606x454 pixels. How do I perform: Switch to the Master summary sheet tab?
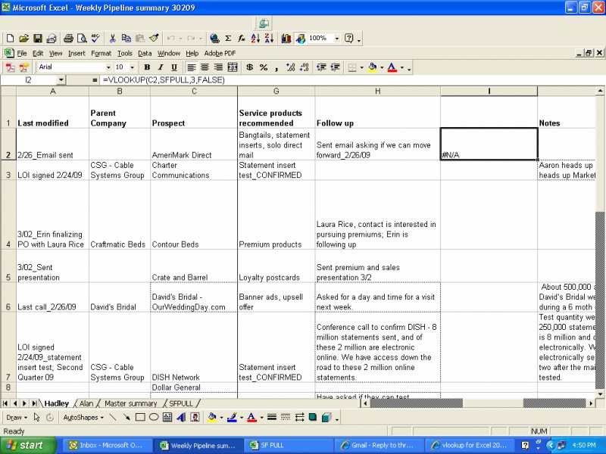130,403
